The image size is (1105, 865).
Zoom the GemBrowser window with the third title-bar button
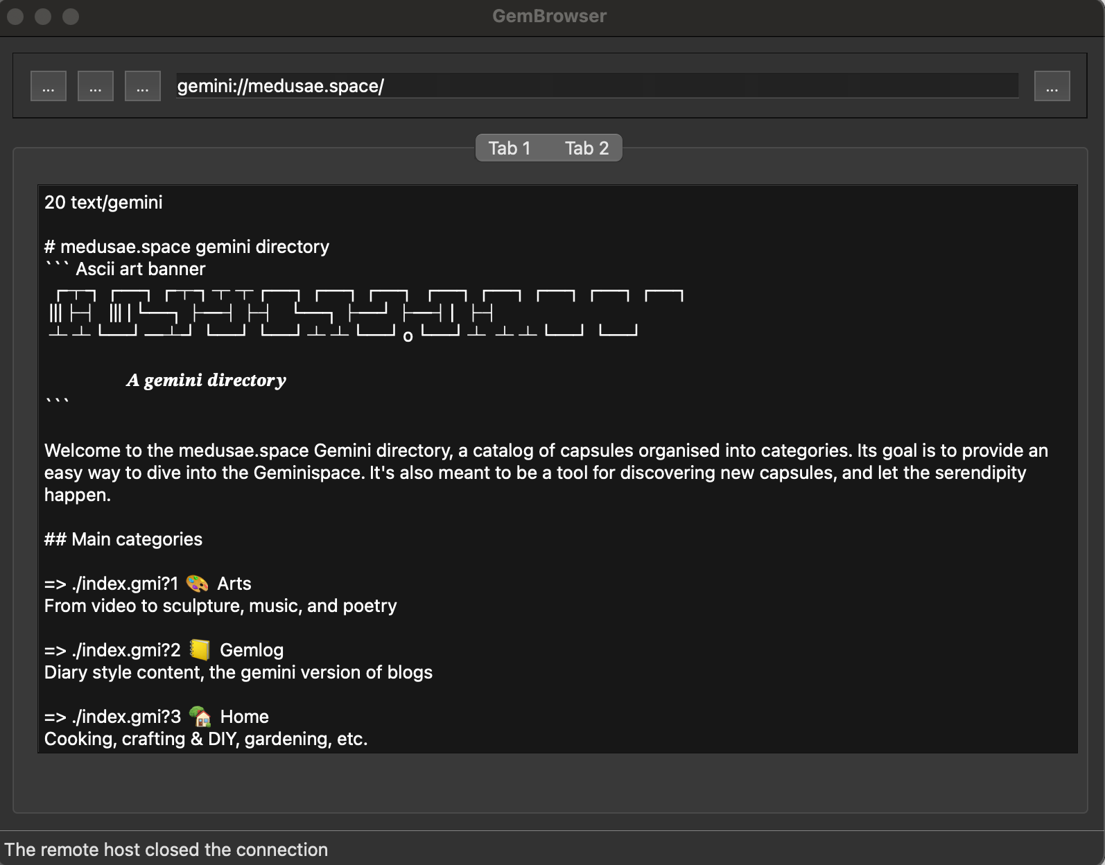[x=71, y=16]
